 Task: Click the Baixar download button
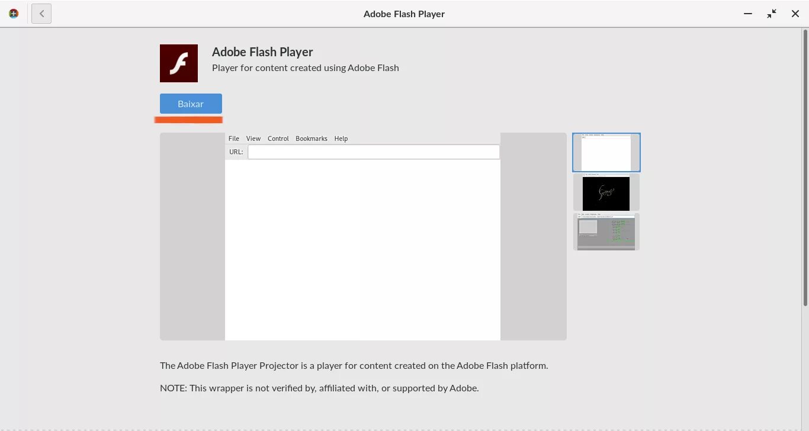pyautogui.click(x=191, y=104)
